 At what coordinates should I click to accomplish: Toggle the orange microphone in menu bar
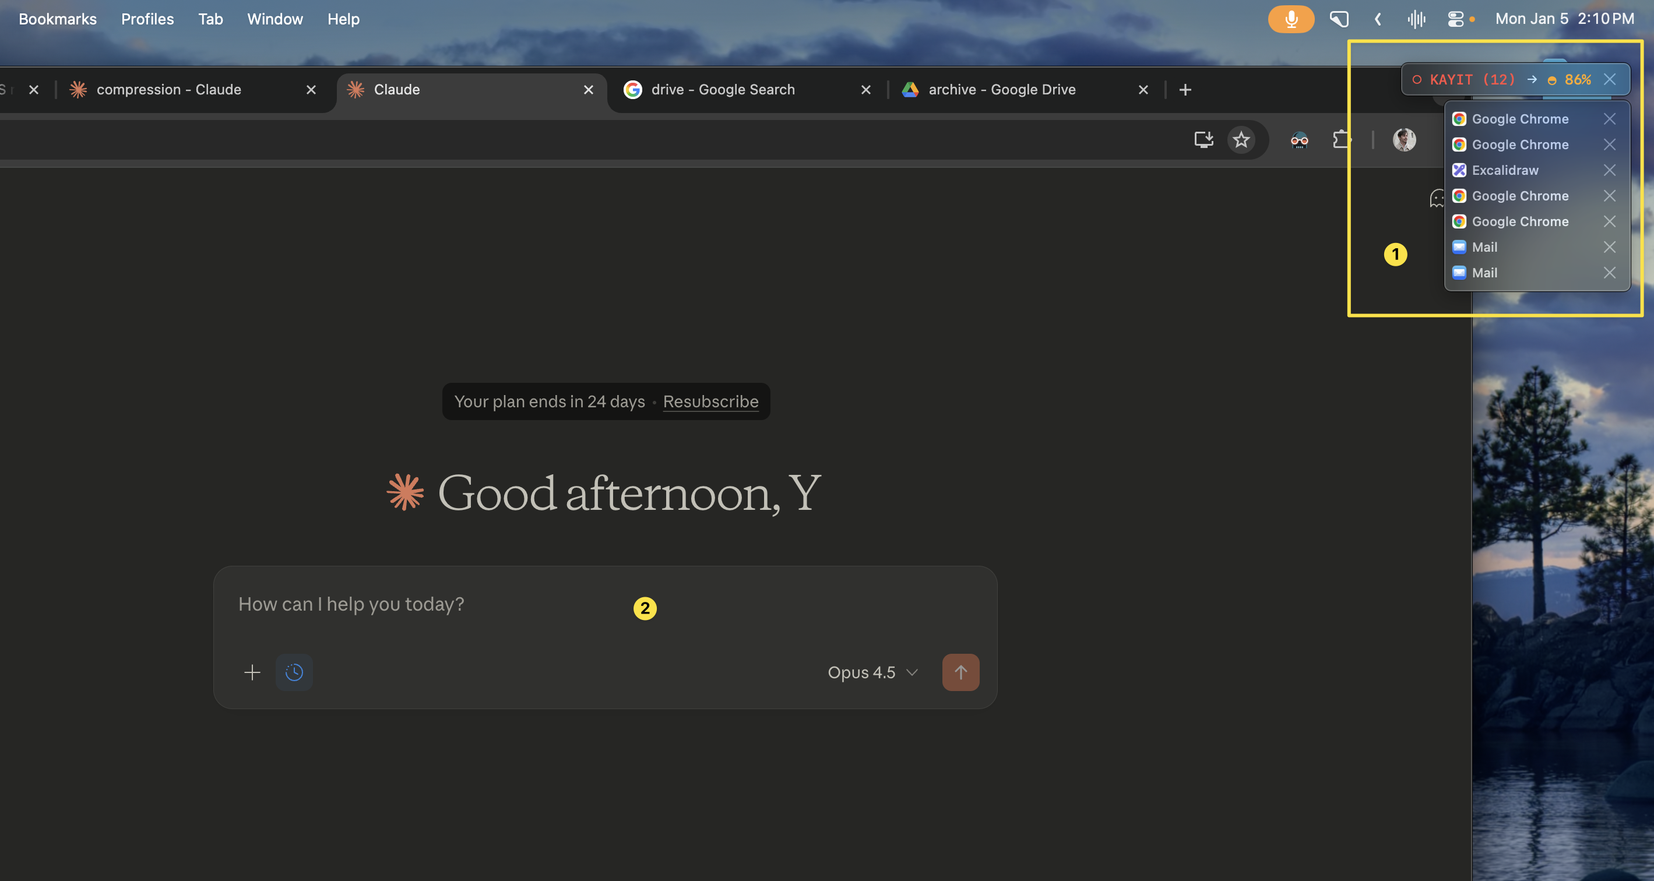click(x=1290, y=19)
